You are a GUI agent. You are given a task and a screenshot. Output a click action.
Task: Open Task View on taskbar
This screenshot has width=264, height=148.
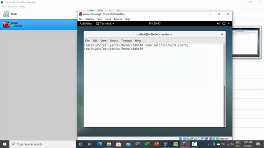pyautogui.click(x=90, y=144)
